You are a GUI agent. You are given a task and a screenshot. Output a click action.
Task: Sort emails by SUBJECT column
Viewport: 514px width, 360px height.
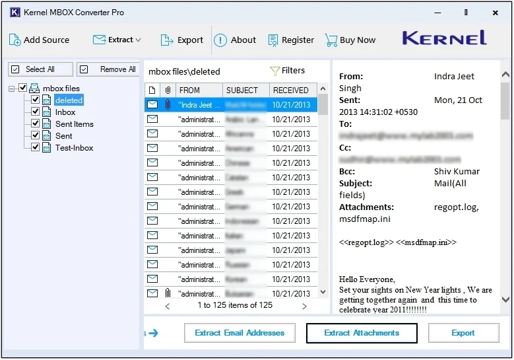pyautogui.click(x=246, y=90)
